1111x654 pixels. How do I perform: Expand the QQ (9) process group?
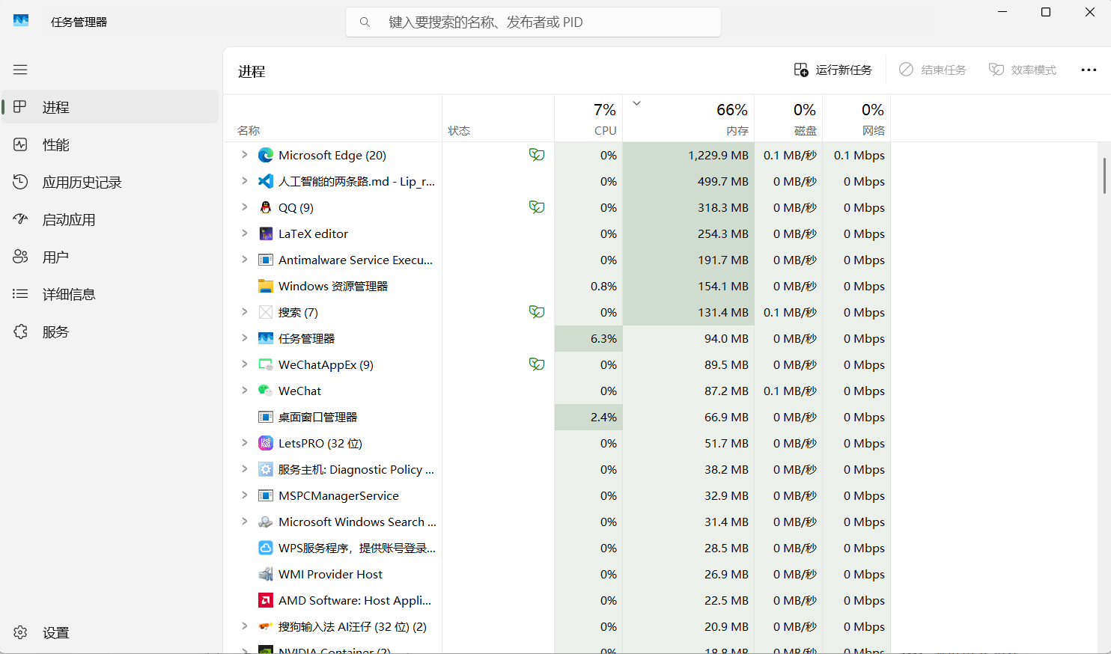244,207
